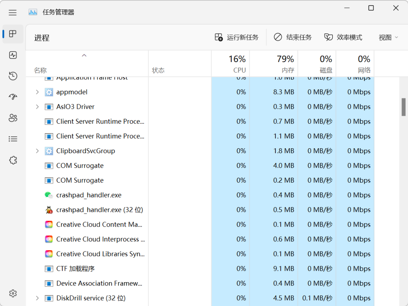
Task: Open the hamburger navigation menu
Action: pyautogui.click(x=12, y=12)
